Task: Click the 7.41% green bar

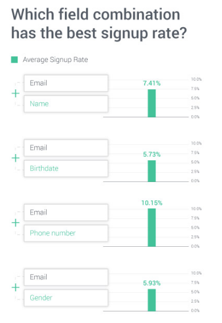Action: 152,103
